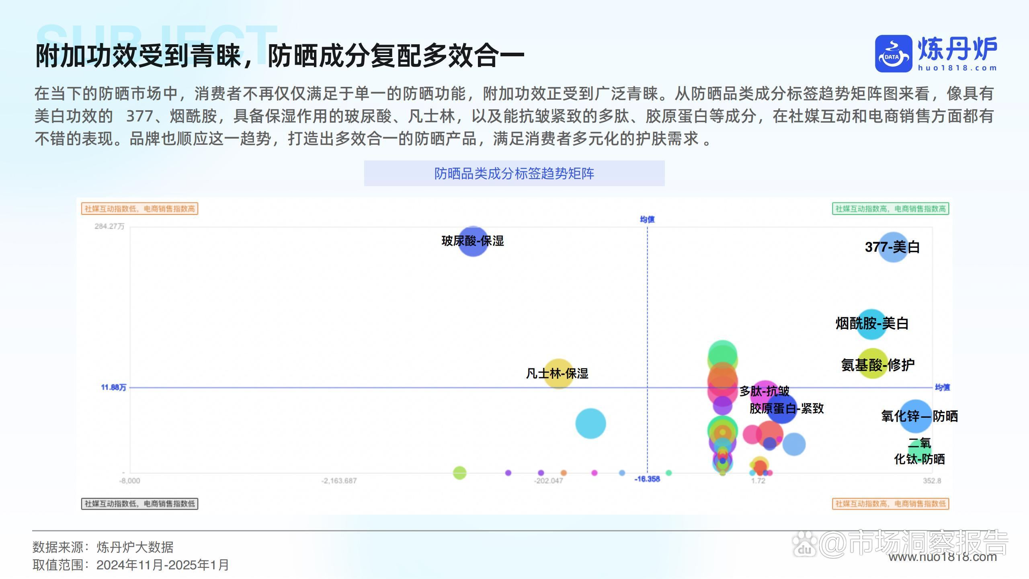Select the 凡士林-保湿 yellow bubble
1029x579 pixels.
point(558,374)
